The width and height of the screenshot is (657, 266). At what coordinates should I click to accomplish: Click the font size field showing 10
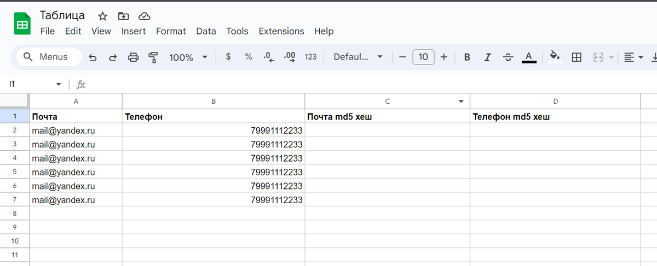pyautogui.click(x=423, y=57)
